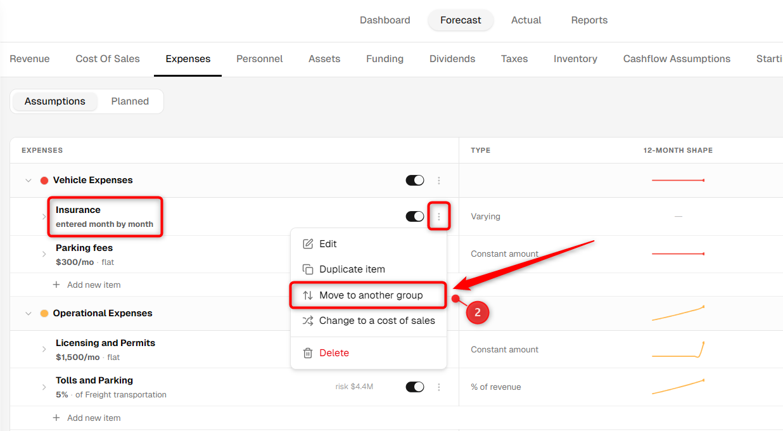Image resolution: width=783 pixels, height=431 pixels.
Task: Open the Vehicle Expenses three-dot menu
Action: (x=439, y=181)
